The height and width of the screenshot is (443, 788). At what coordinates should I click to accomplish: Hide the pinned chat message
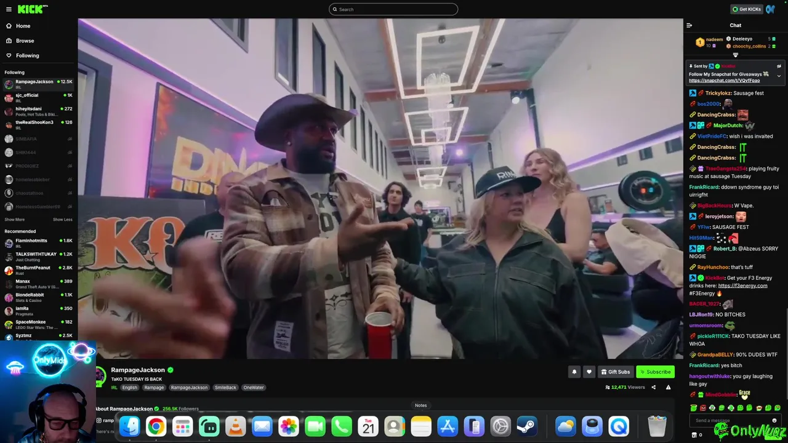point(779,66)
